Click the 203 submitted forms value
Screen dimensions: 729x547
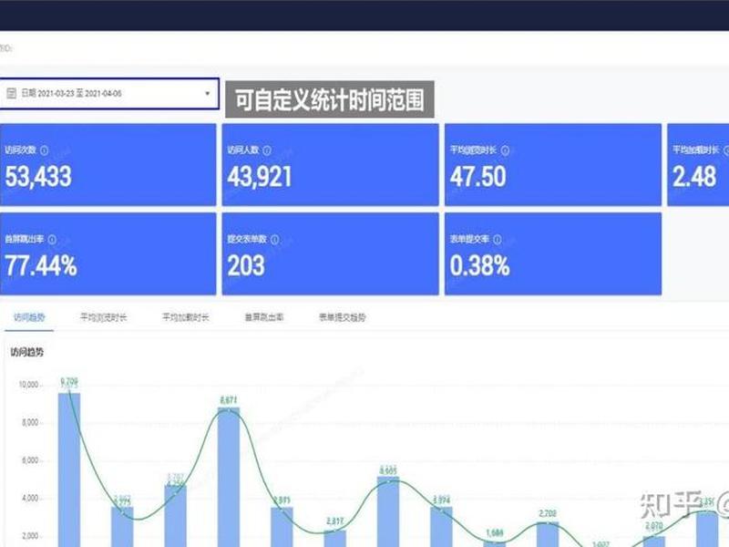(x=246, y=266)
